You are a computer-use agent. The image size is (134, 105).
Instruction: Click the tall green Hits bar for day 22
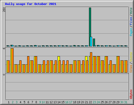[x=90, y=27]
